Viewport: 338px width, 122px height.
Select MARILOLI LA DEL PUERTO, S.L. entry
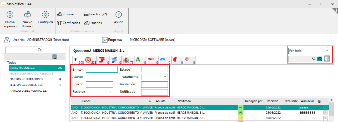[28, 91]
